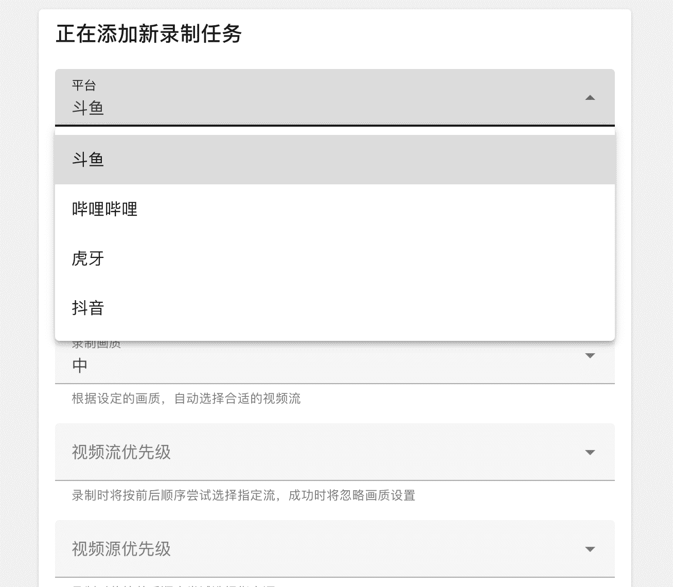The image size is (673, 587).
Task: Click the 中 quality value
Action: click(x=80, y=366)
